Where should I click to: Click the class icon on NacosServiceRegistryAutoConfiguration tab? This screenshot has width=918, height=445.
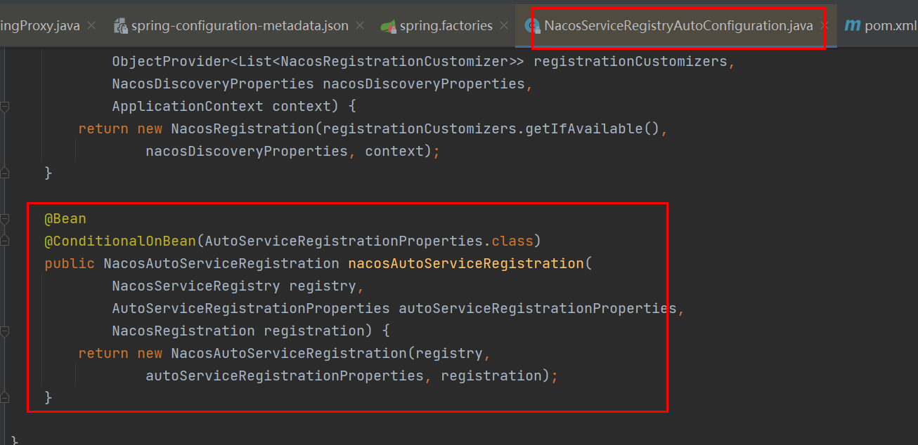[x=532, y=27]
